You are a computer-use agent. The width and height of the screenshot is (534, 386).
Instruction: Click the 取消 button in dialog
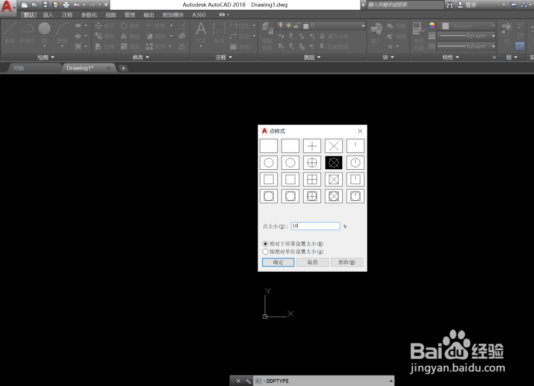[x=312, y=262]
